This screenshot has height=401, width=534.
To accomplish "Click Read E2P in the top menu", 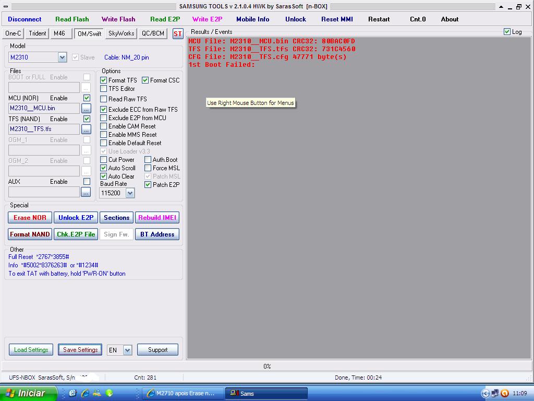I will [165, 19].
